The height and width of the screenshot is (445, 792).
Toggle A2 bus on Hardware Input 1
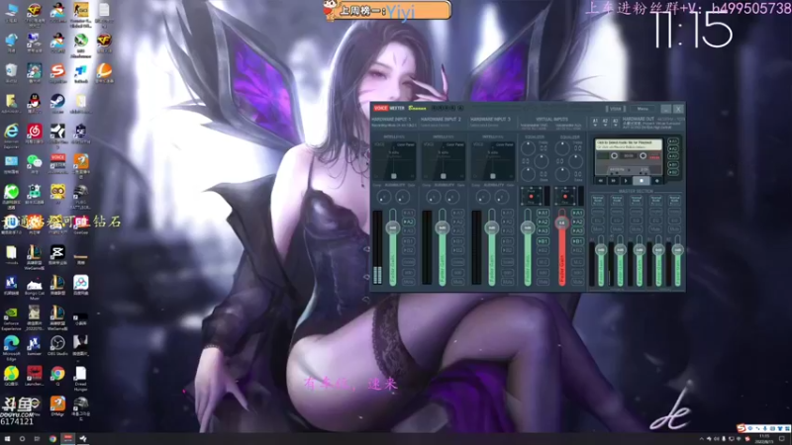pos(408,222)
